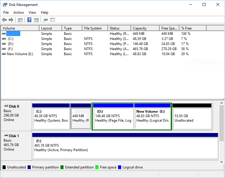The height and width of the screenshot is (178, 225).
Task: Open the blue Help question mark icon
Action: click(x=30, y=20)
